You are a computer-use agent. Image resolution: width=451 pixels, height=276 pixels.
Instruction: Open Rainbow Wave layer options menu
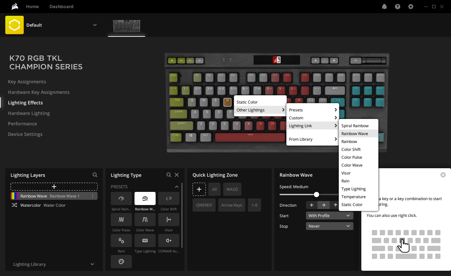[x=93, y=196]
